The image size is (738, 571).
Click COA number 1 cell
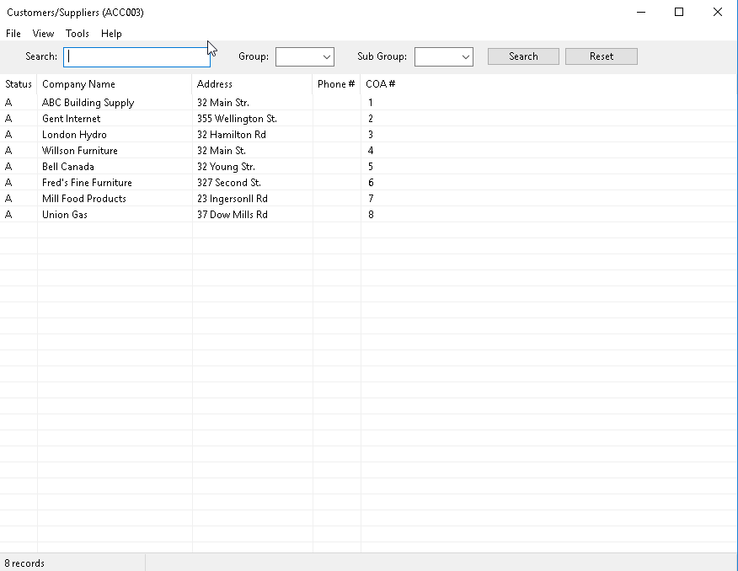[x=371, y=103]
